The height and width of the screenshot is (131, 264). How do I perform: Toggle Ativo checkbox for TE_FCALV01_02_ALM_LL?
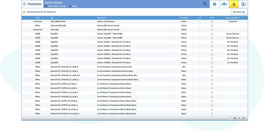(x=212, y=114)
